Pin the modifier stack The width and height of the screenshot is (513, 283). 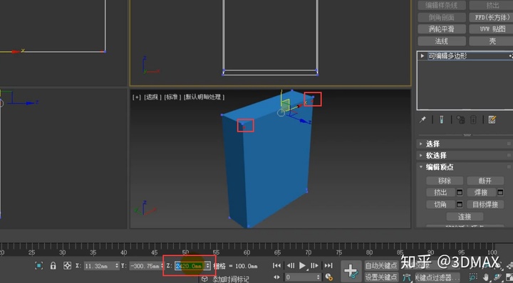pyautogui.click(x=423, y=119)
